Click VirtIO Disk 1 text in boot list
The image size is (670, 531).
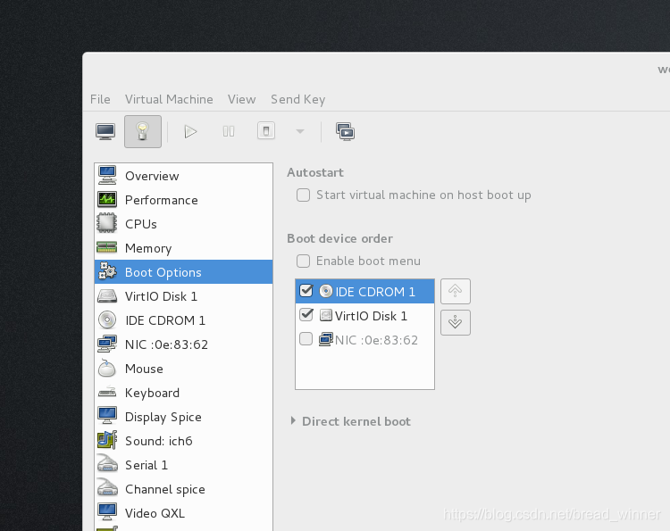point(371,316)
